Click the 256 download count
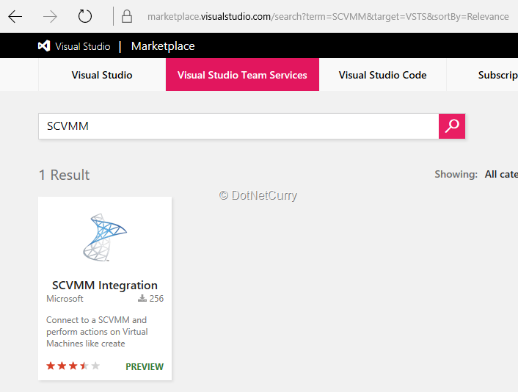 point(156,299)
